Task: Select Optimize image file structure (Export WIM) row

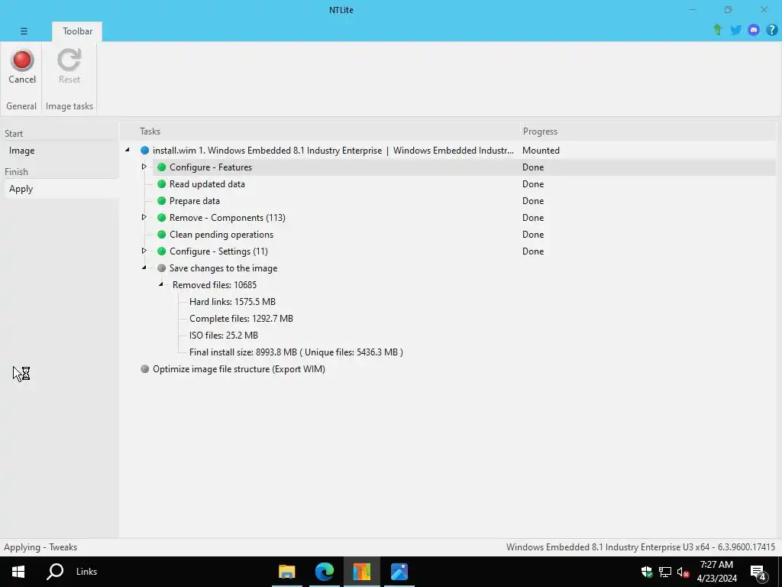Action: coord(239,369)
